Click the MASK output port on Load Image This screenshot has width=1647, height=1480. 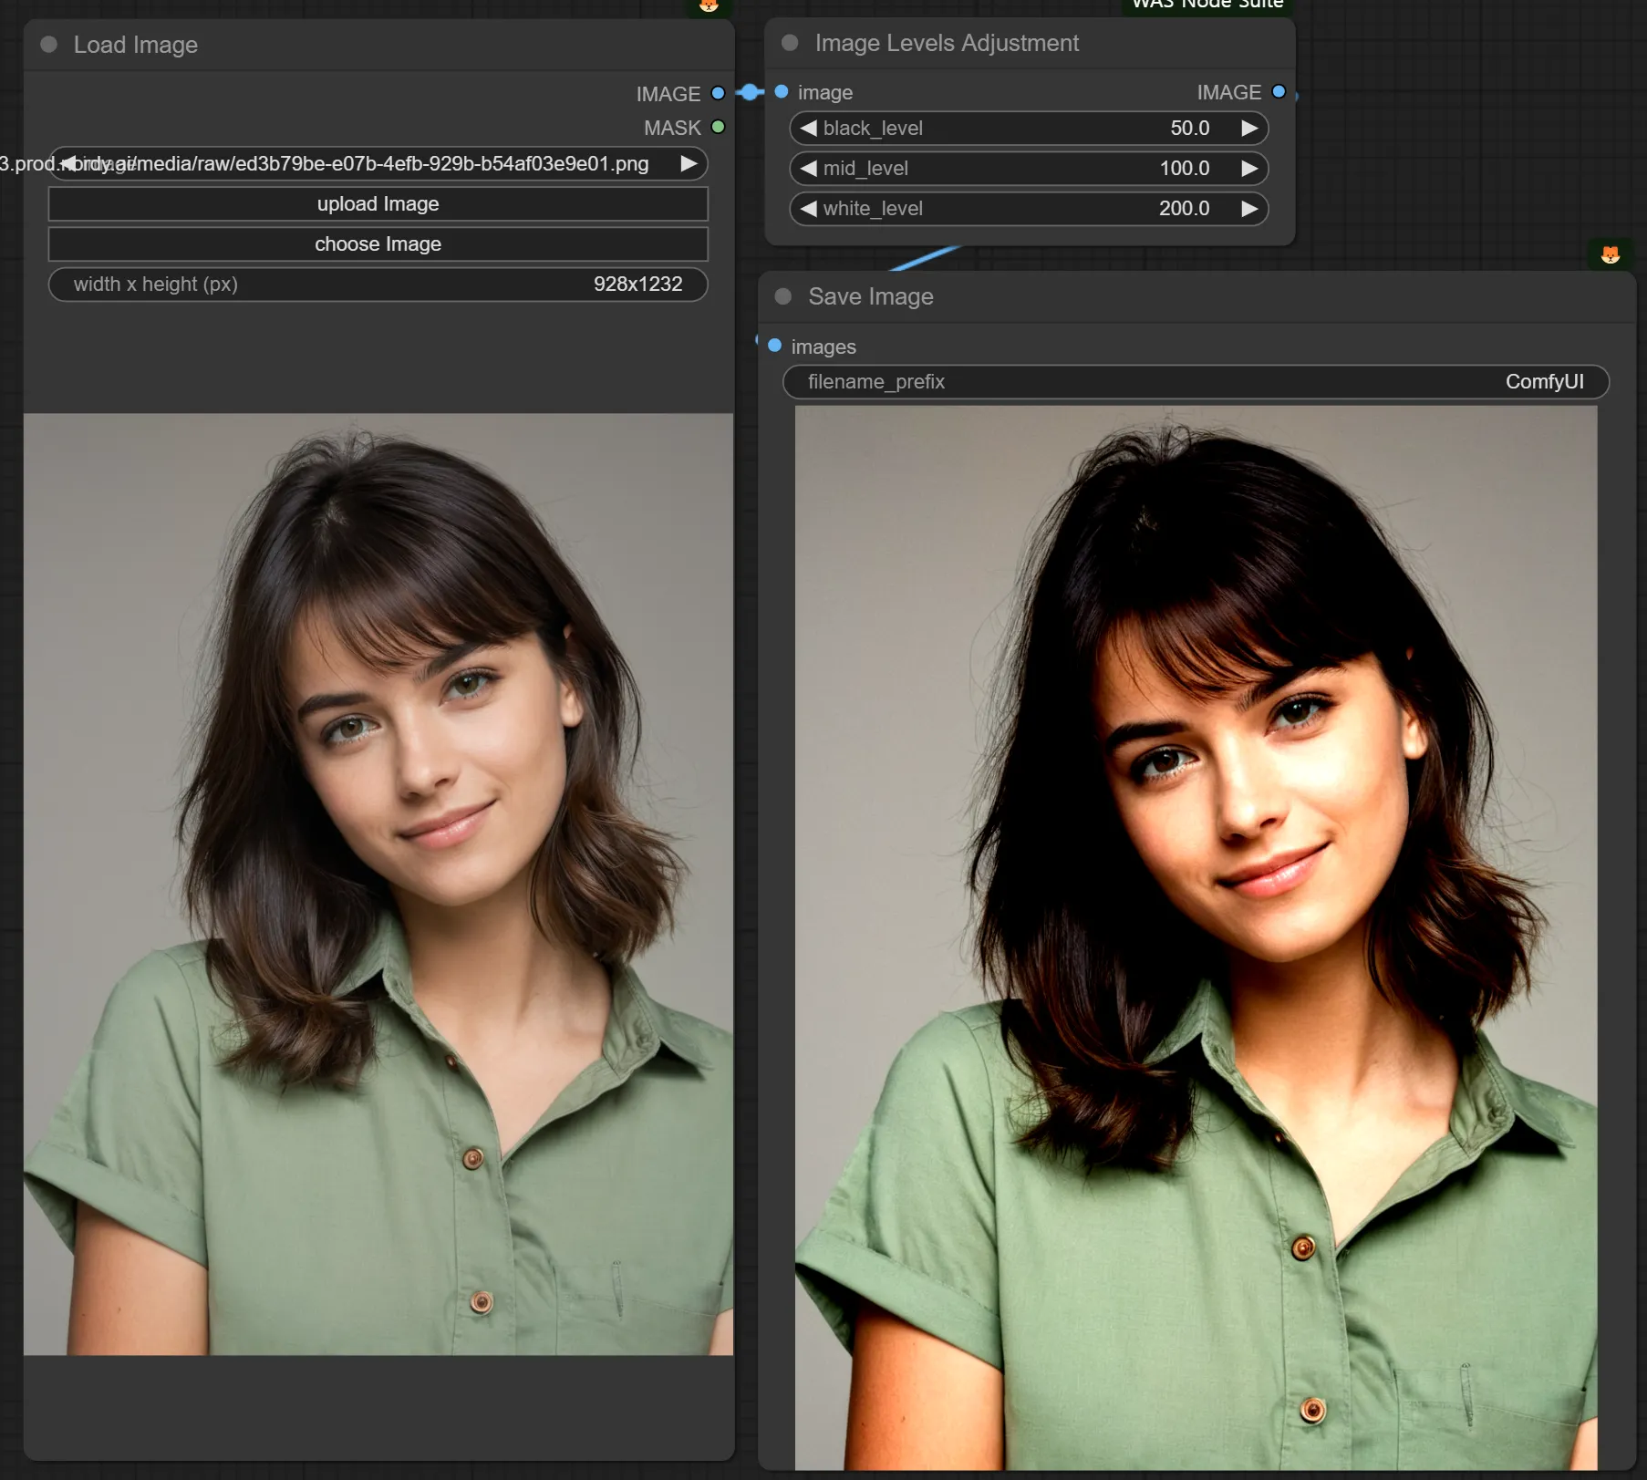click(x=718, y=127)
